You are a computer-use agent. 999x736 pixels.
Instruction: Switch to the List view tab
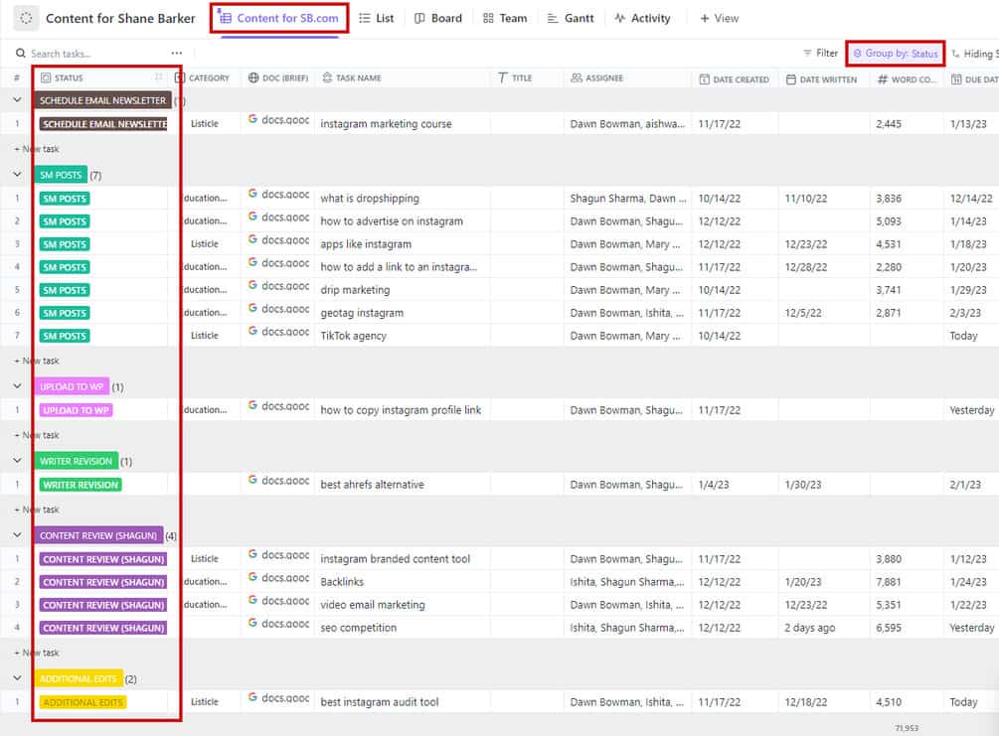[x=376, y=19]
